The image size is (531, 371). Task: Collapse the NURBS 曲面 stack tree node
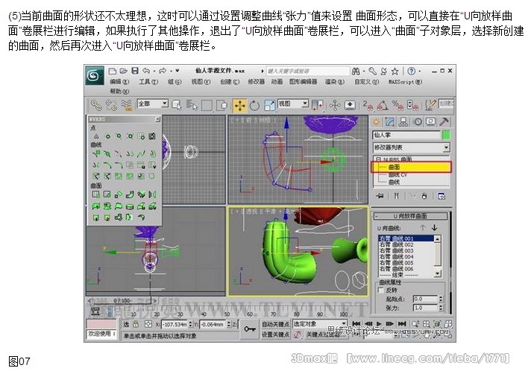click(378, 159)
